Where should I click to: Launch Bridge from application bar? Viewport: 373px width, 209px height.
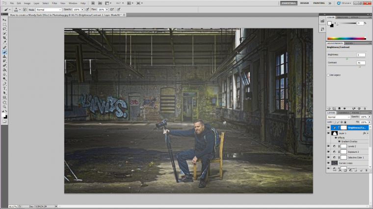point(93,3)
